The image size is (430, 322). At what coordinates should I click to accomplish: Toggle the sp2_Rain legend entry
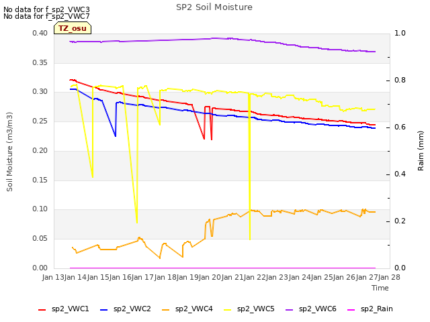click(370, 309)
